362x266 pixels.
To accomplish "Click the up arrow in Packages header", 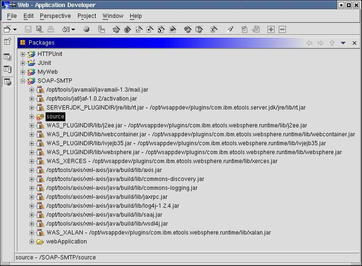I will tap(332, 43).
